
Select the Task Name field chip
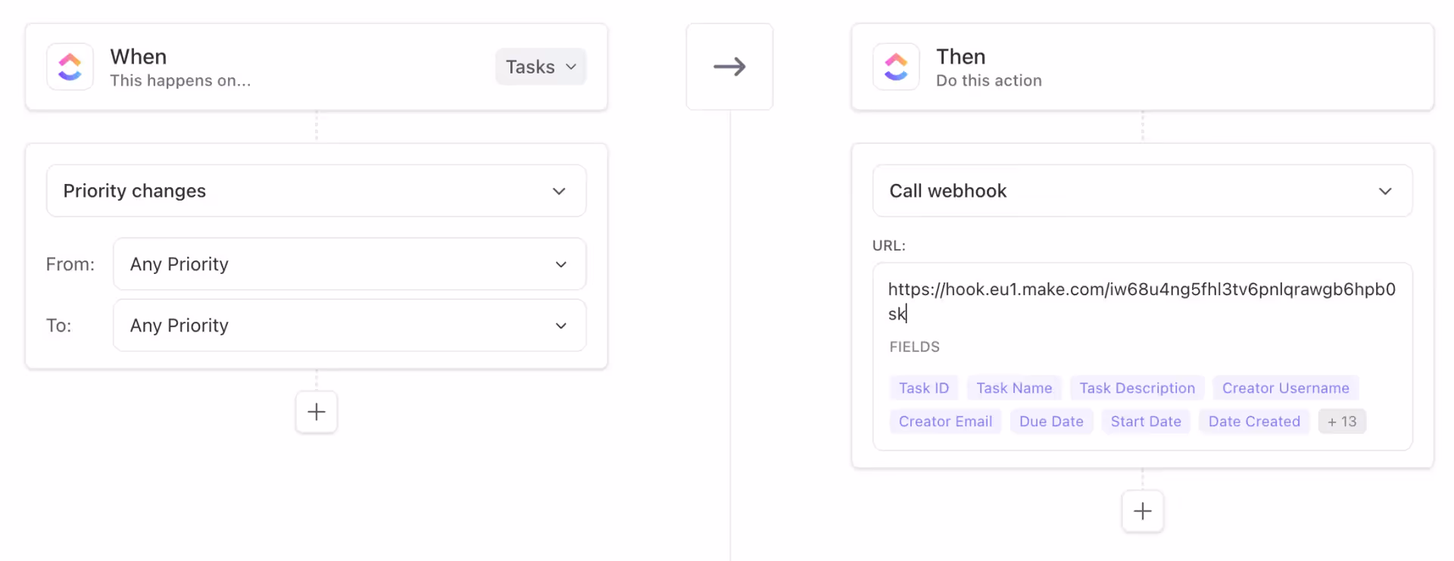point(1014,388)
